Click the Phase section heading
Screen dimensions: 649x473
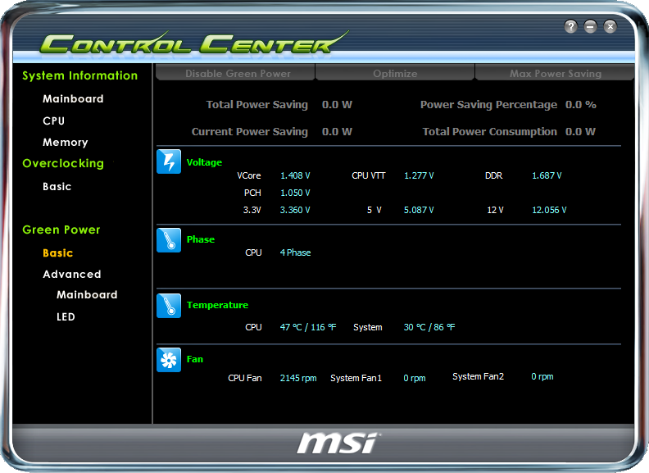point(200,239)
